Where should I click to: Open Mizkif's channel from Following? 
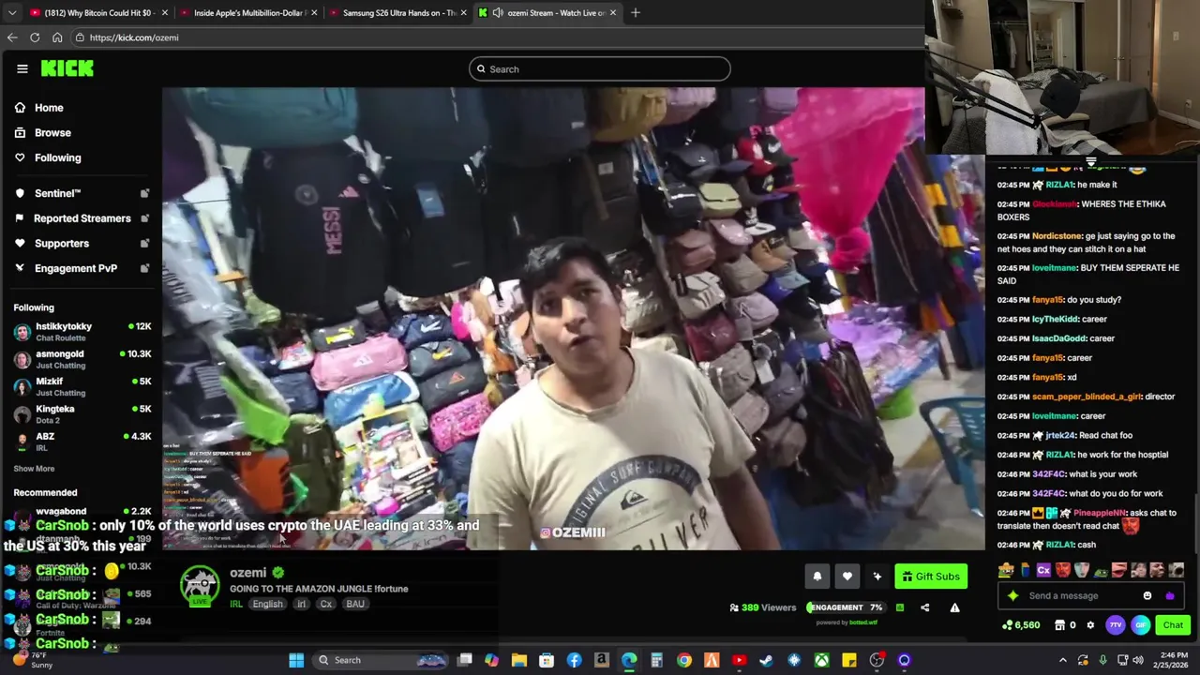point(82,386)
